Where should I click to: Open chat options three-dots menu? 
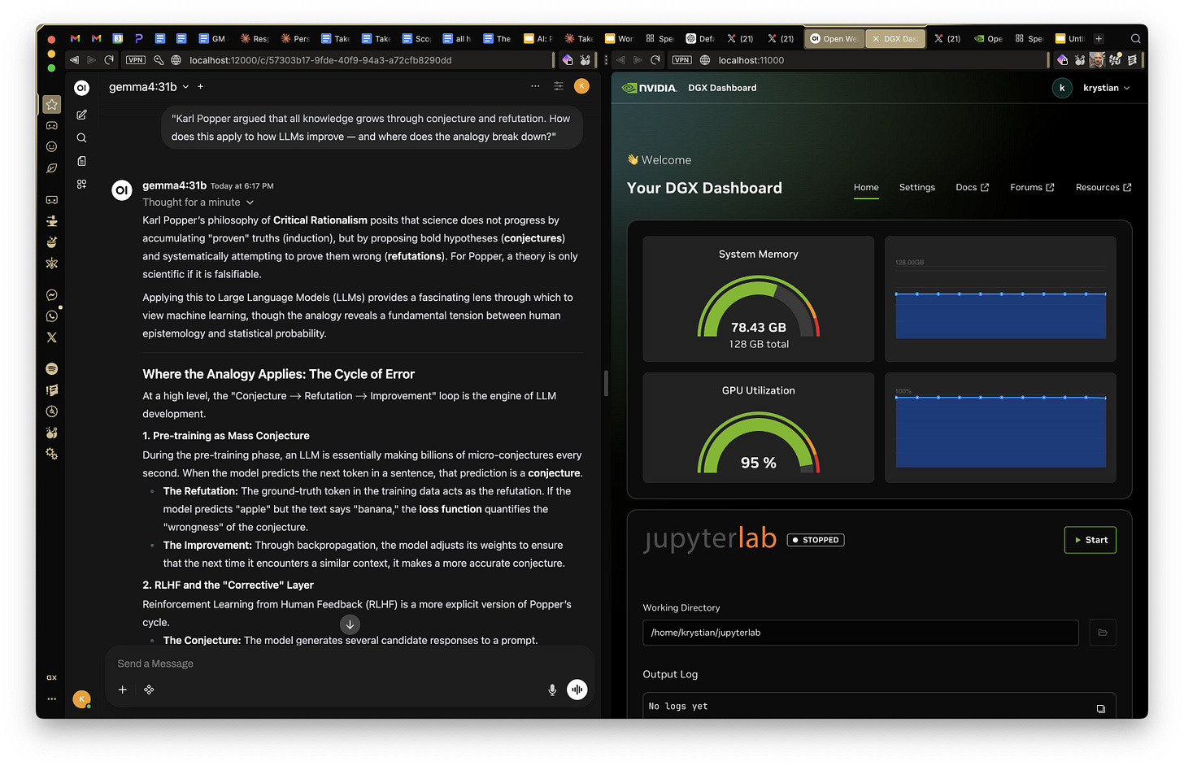535,86
